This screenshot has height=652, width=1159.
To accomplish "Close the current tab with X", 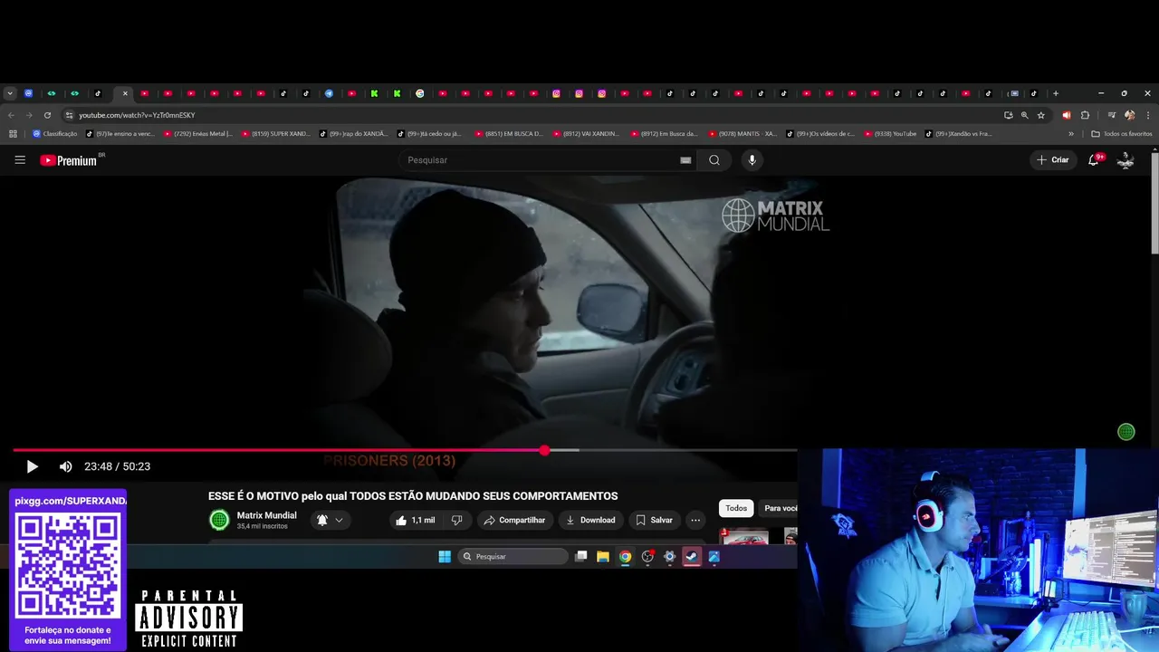I will 125,93.
